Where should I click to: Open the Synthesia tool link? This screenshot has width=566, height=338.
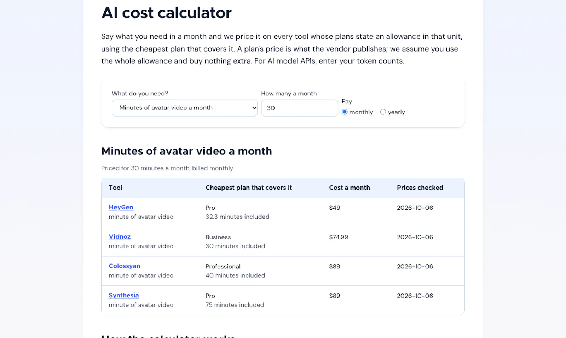click(124, 295)
